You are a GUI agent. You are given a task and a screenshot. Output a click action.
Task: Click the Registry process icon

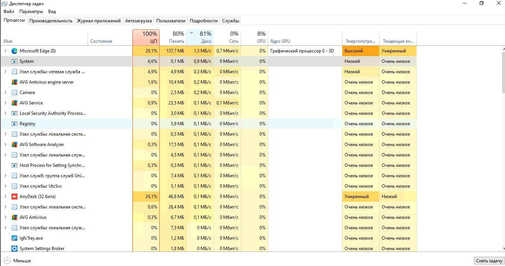point(14,124)
